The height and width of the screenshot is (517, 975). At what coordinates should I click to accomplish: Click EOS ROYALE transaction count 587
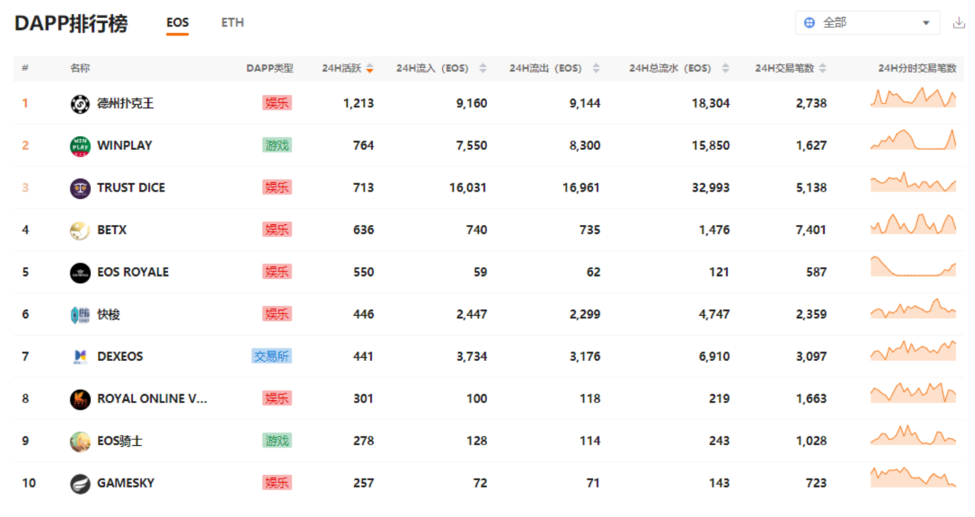point(817,272)
